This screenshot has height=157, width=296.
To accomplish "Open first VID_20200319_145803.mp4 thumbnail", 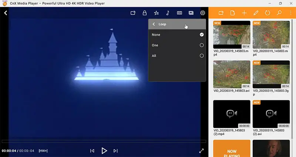I will click(232, 35).
